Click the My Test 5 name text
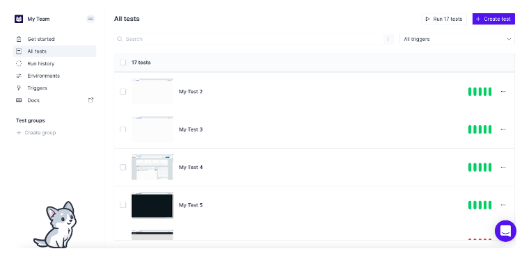Viewport: 522px width, 258px height. pyautogui.click(x=191, y=205)
